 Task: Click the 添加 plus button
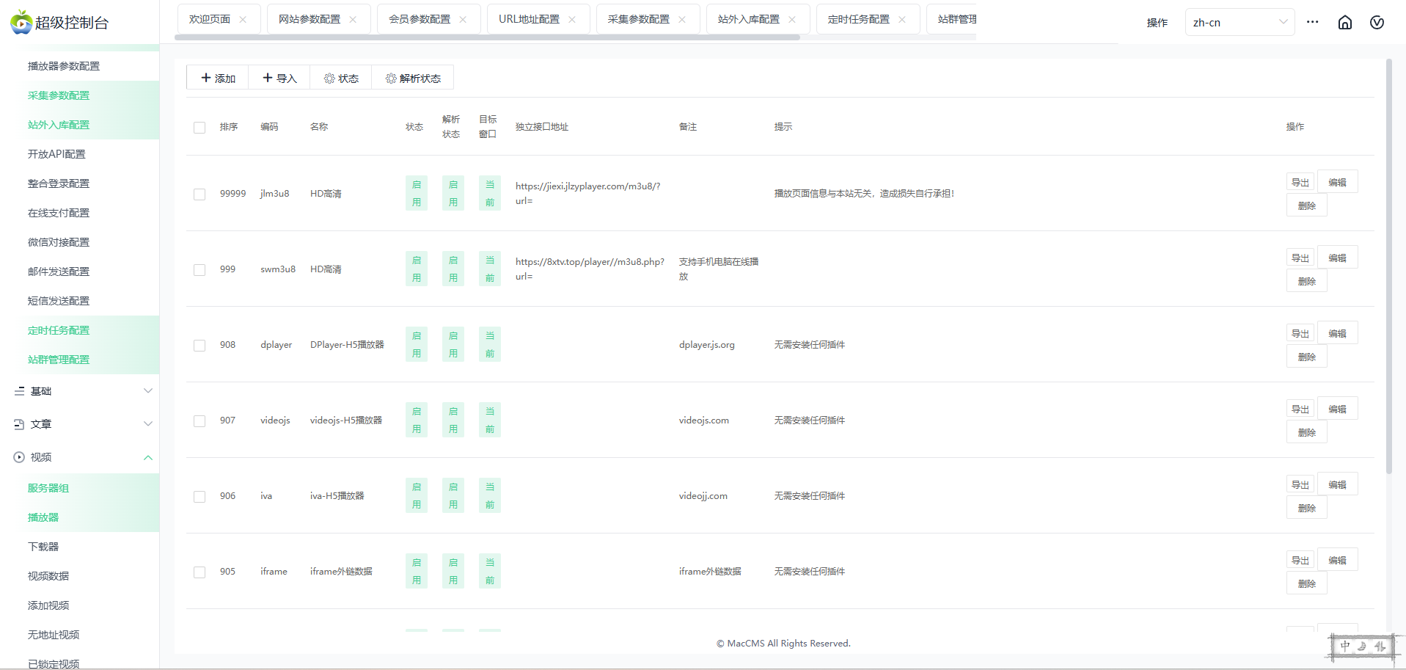(218, 79)
